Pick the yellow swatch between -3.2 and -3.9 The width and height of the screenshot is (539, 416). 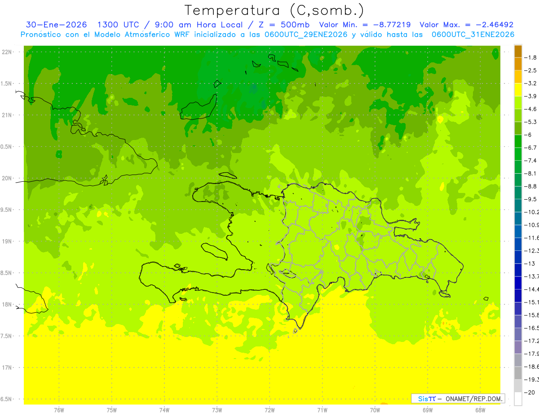518,90
